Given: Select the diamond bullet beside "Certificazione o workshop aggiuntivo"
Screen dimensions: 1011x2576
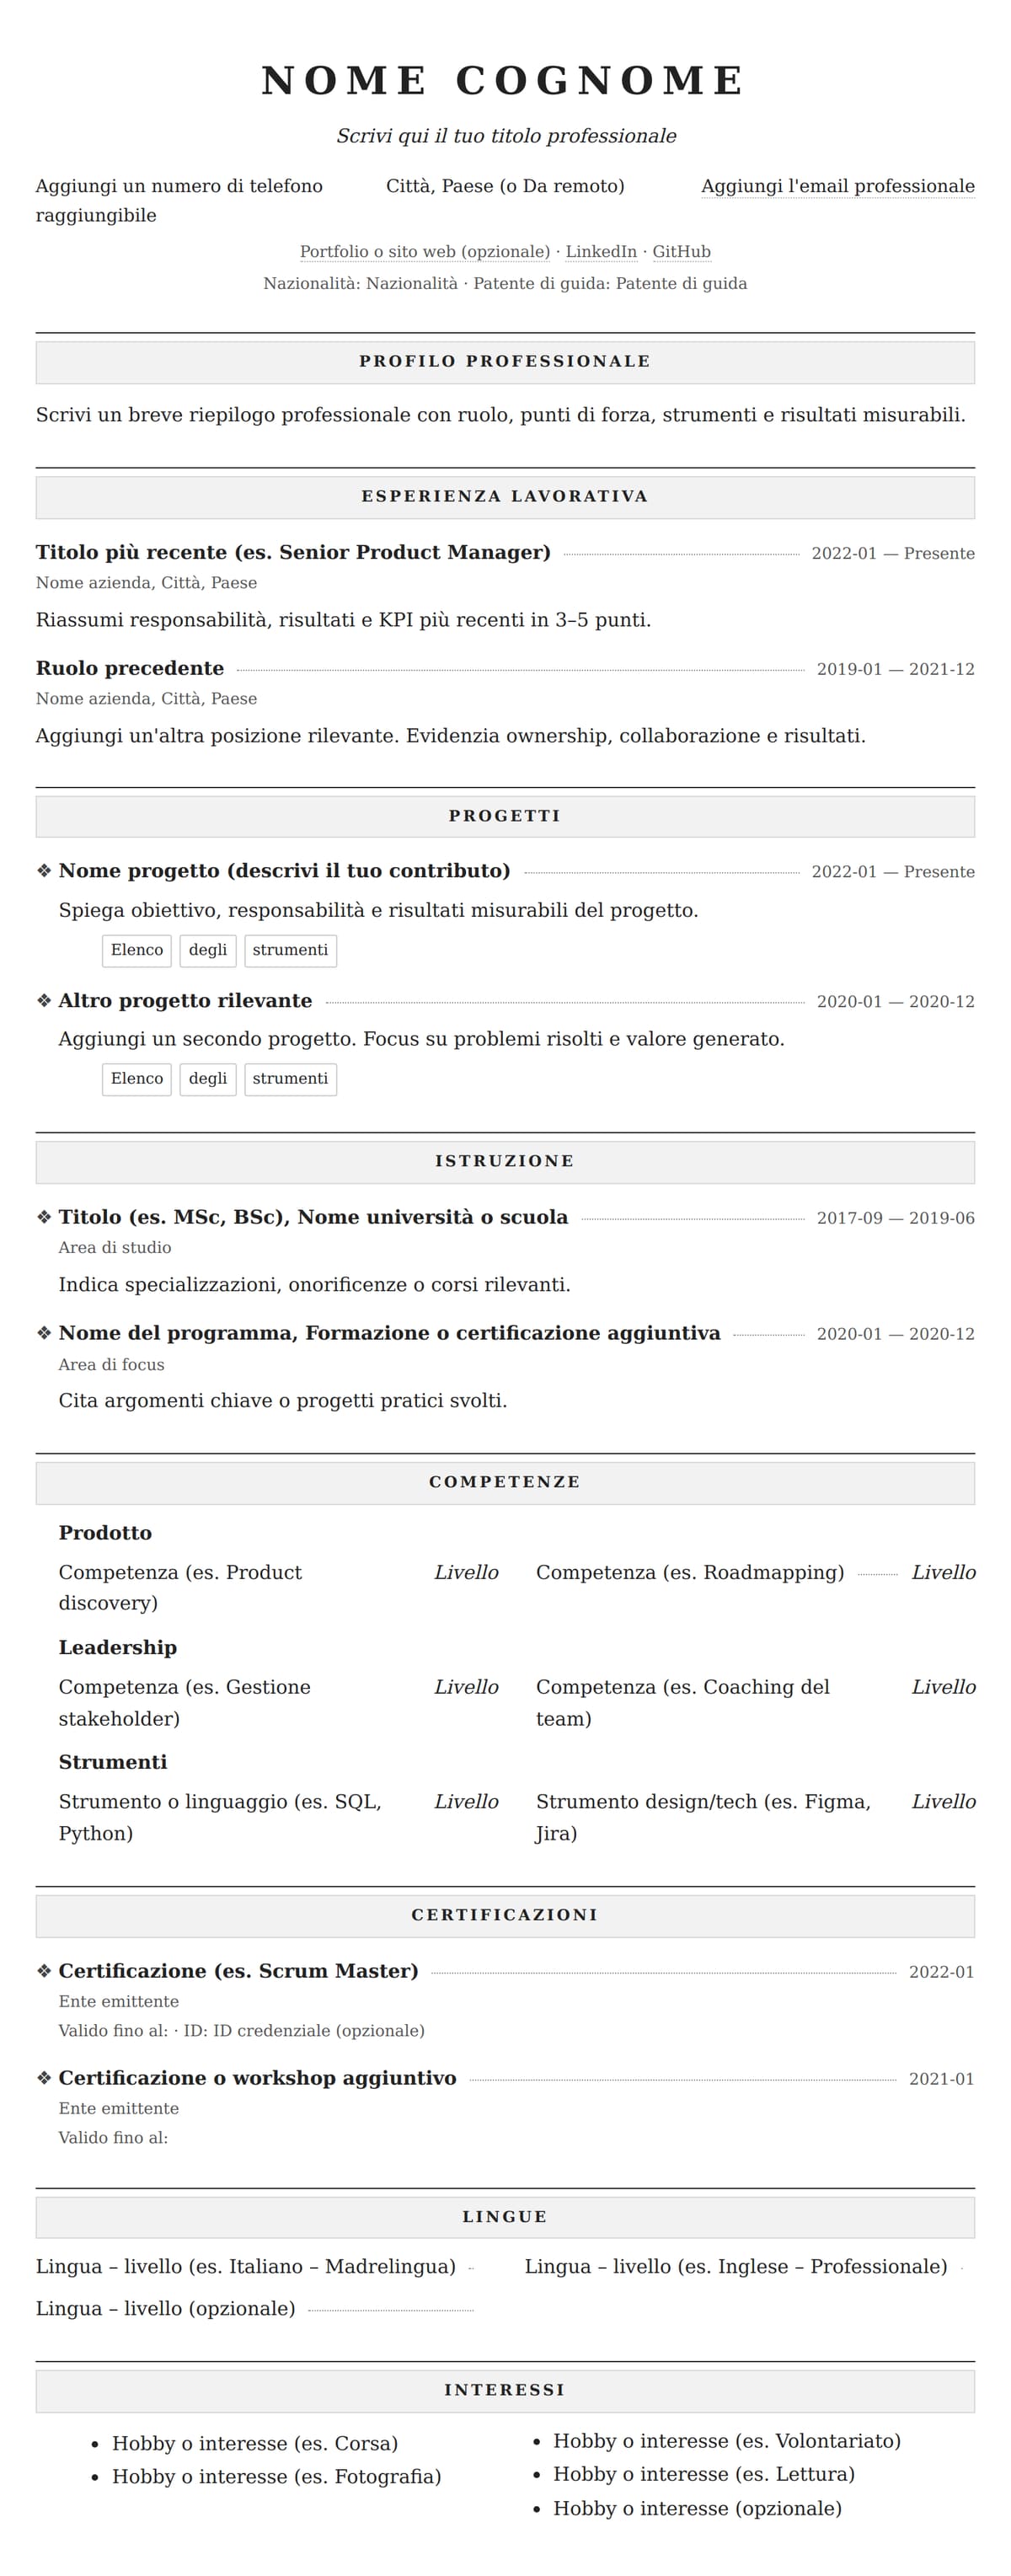Looking at the screenshot, I should click(44, 2078).
